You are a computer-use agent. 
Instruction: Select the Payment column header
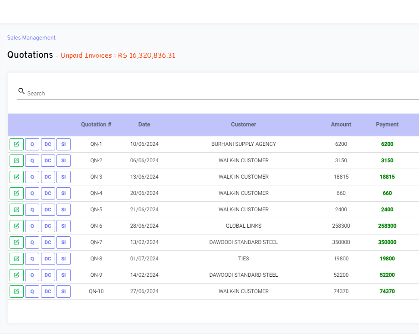tap(387, 125)
